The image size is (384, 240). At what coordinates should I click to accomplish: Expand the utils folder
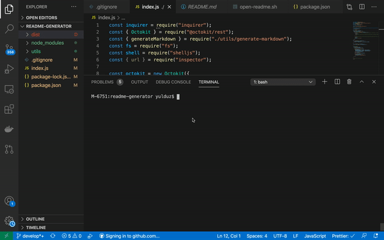pos(51,51)
